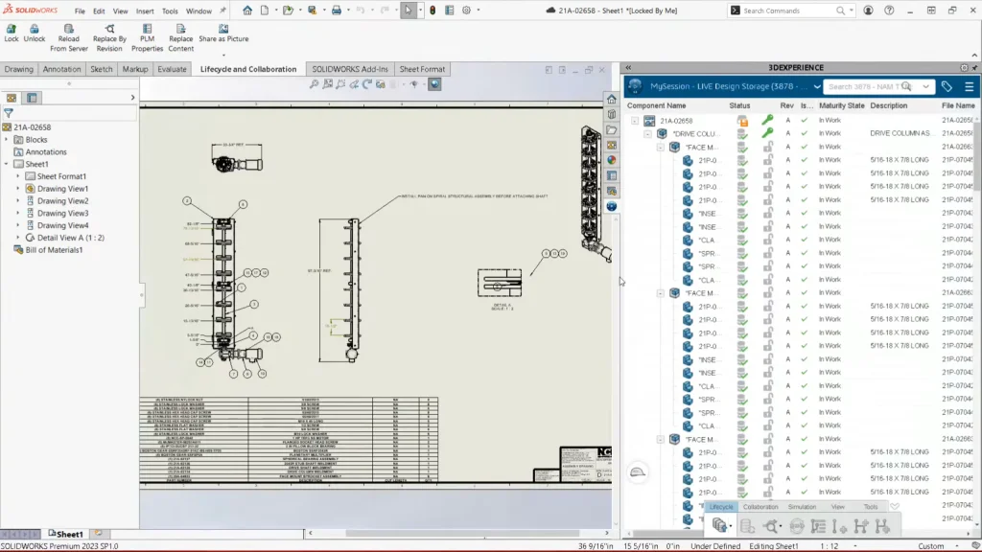Open the 3DEXPERIENCE hamburger menu
The width and height of the screenshot is (982, 552).
(x=969, y=86)
